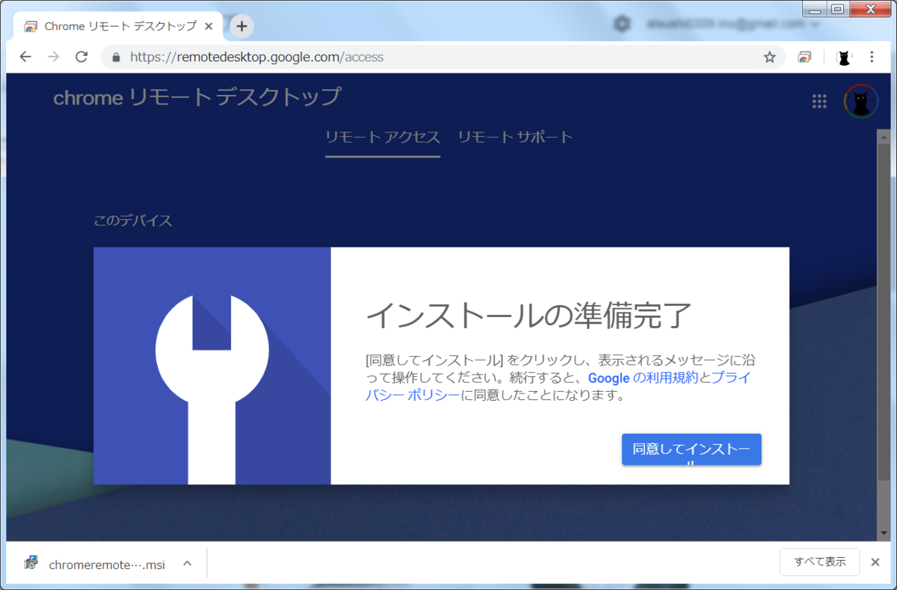The height and width of the screenshot is (590, 897).
Task: View site security lock information
Action: [x=116, y=57]
